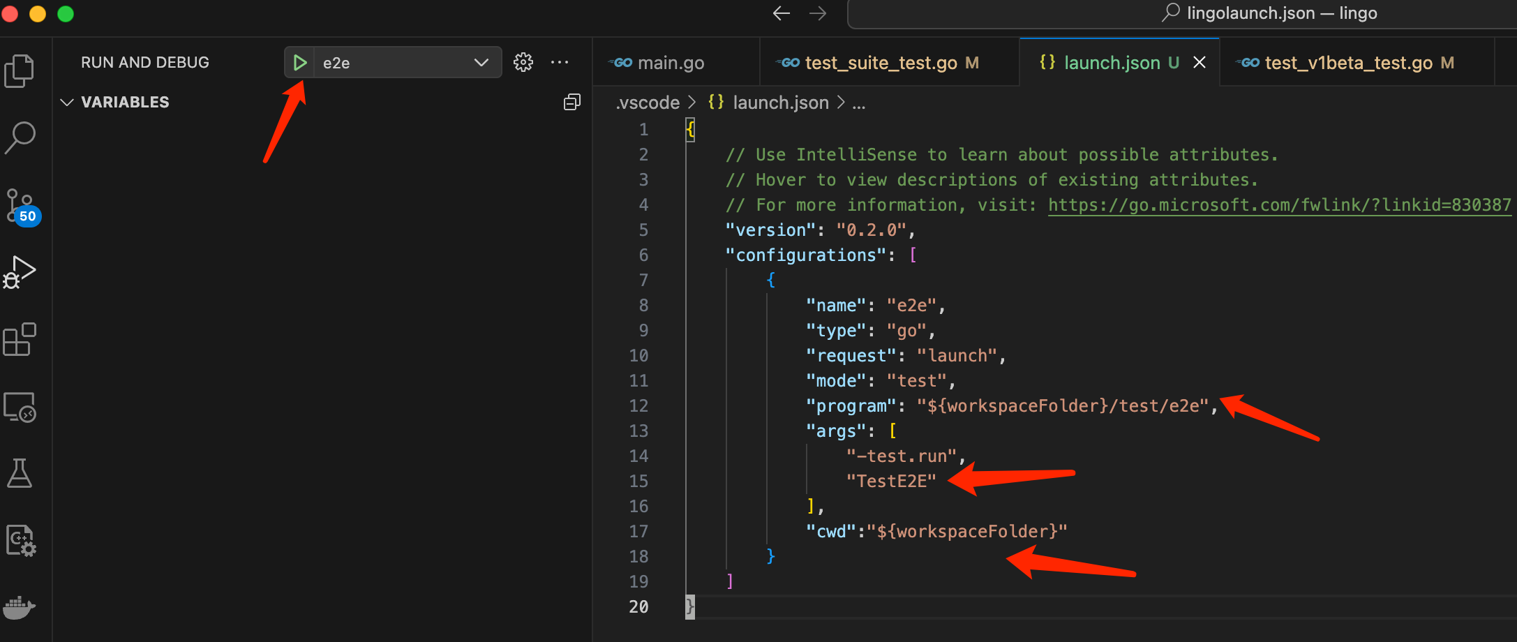Open the Search view in the activity bar
1517x642 pixels.
[20, 137]
